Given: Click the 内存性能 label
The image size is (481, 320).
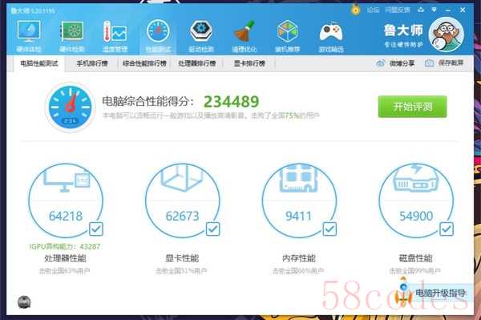Looking at the screenshot, I should coord(299,258).
